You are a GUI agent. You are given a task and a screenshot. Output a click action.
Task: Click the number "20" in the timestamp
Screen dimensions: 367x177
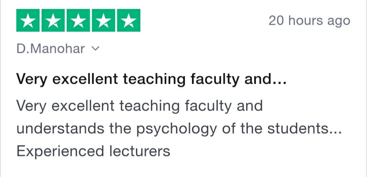click(276, 21)
